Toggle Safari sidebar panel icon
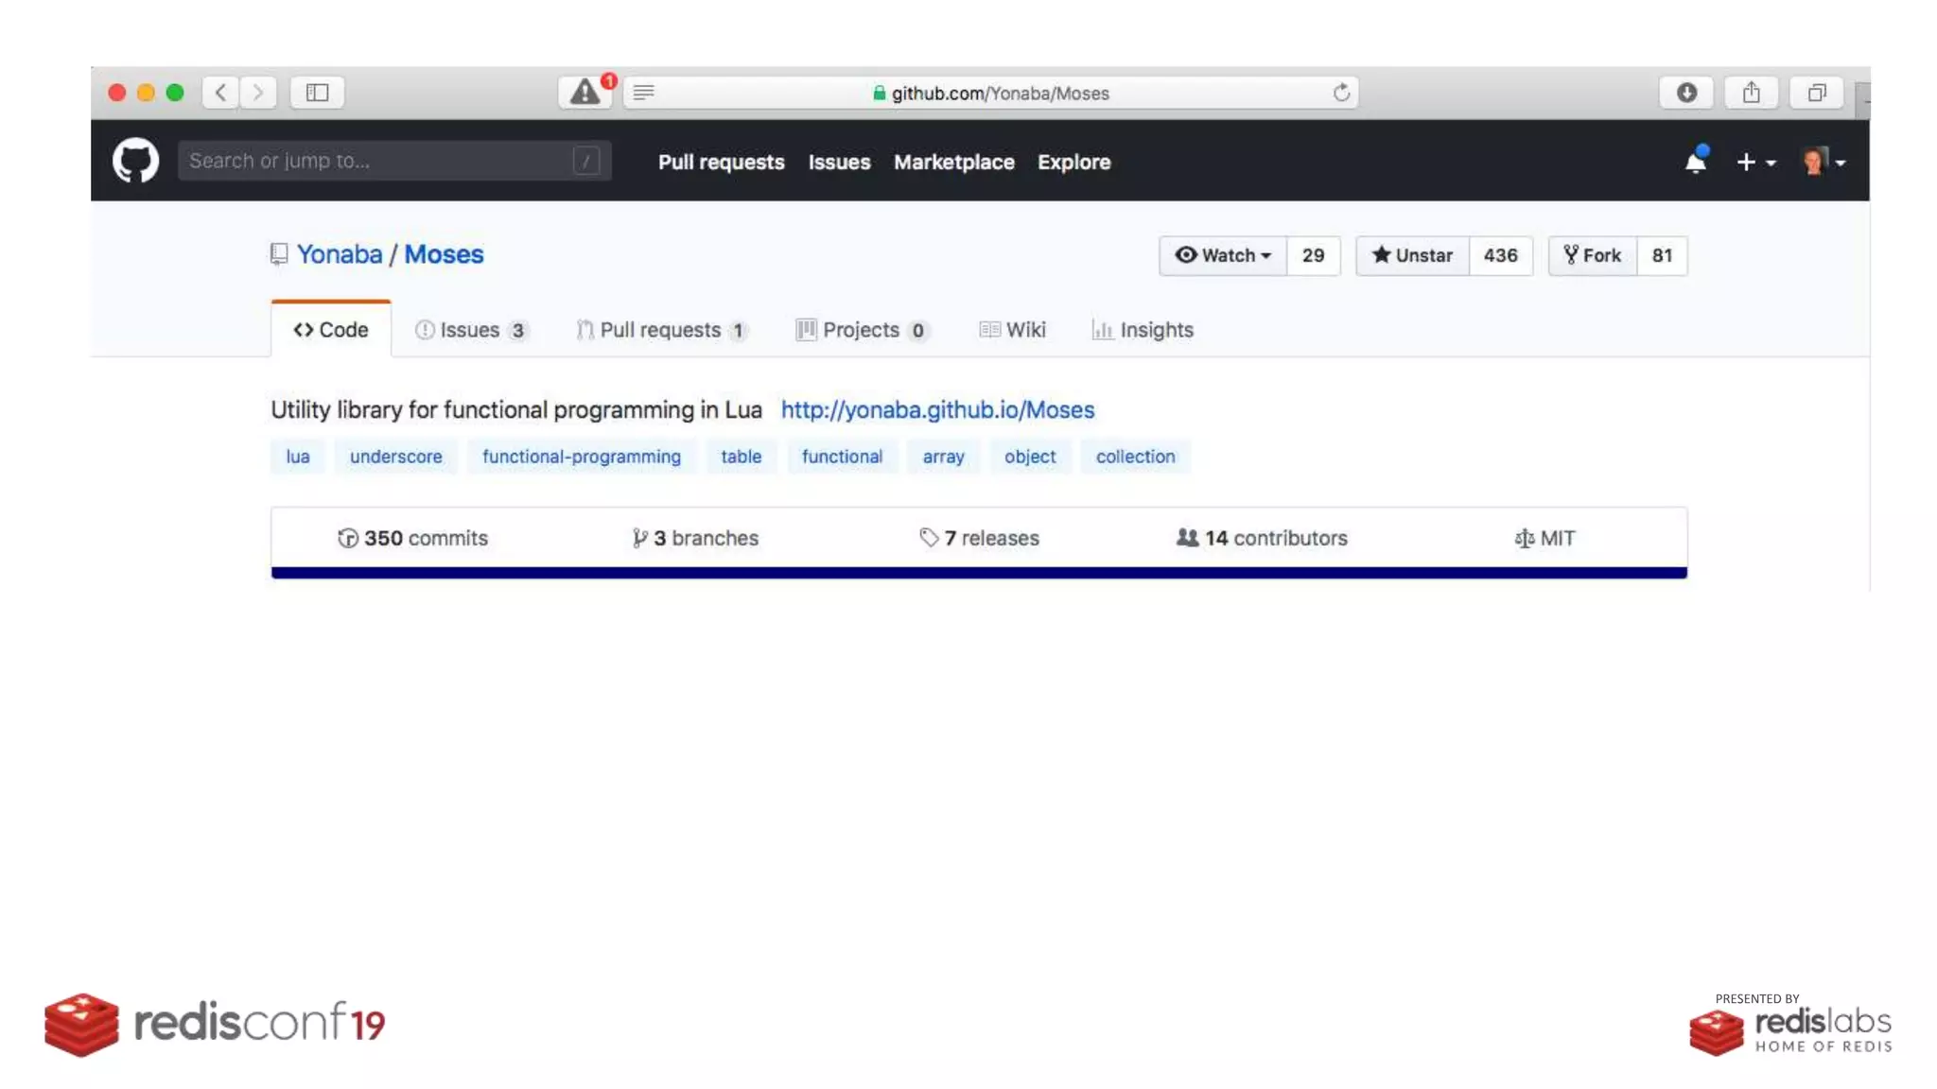The width and height of the screenshot is (1937, 1089). [x=317, y=93]
